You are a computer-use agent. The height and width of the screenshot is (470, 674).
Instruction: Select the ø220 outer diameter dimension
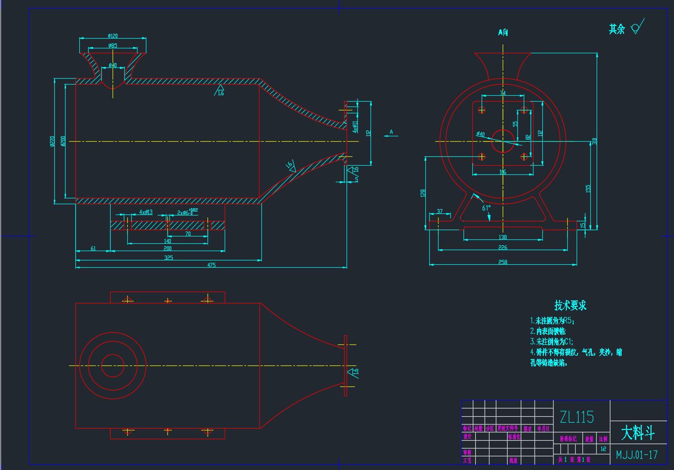coord(52,141)
